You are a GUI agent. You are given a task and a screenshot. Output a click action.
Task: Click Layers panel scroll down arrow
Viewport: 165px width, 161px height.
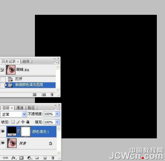pyautogui.click(x=58, y=153)
